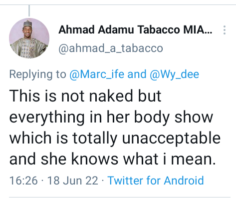Click the word 'unacceptable' in the tweet
This screenshot has height=207, width=236.
(171, 138)
